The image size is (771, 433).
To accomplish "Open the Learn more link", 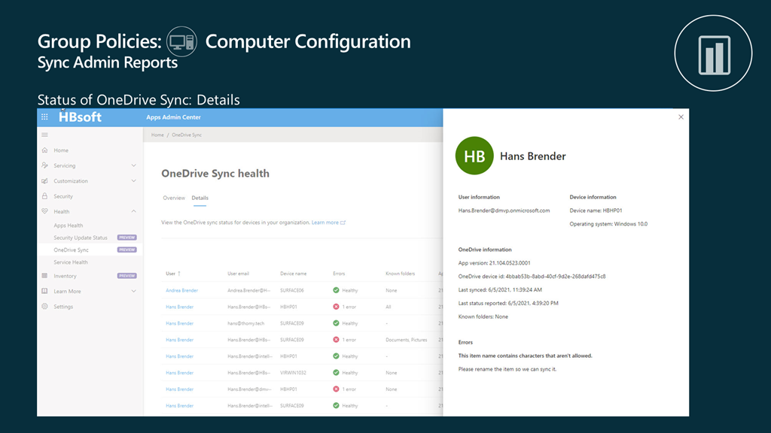I will [328, 223].
